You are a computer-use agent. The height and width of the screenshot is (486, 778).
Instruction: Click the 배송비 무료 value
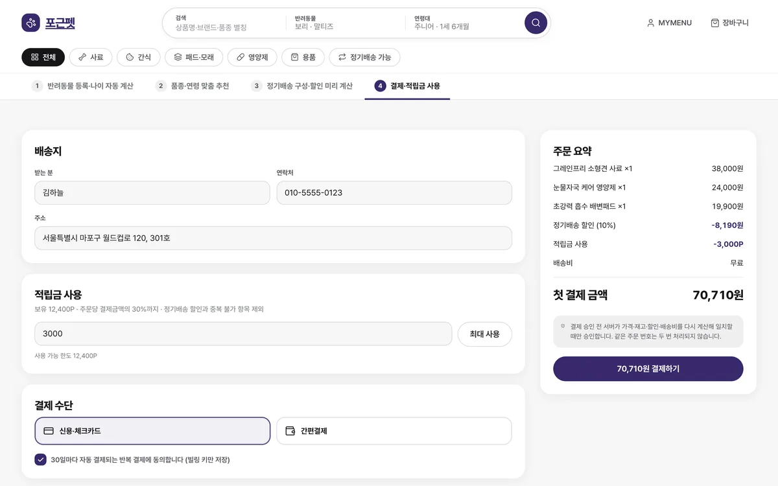(x=737, y=263)
